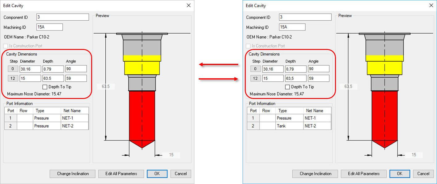Image resolution: width=437 pixels, height=184 pixels.
Task: Click depth field 0.79 in left dialog
Action: tap(53, 69)
